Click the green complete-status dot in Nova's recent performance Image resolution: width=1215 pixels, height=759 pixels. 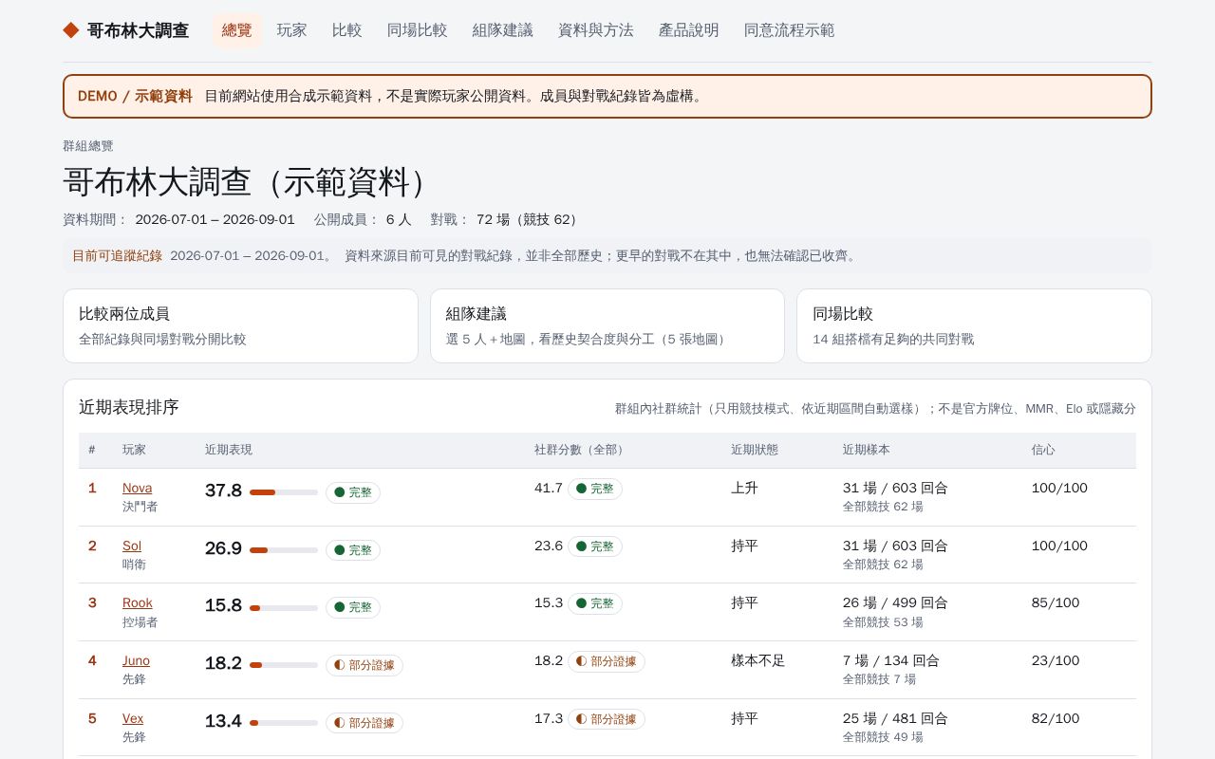pos(339,492)
